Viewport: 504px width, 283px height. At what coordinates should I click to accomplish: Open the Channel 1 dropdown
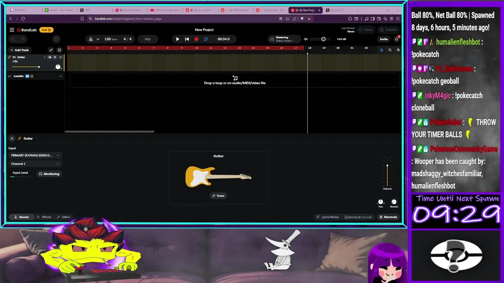click(35, 164)
